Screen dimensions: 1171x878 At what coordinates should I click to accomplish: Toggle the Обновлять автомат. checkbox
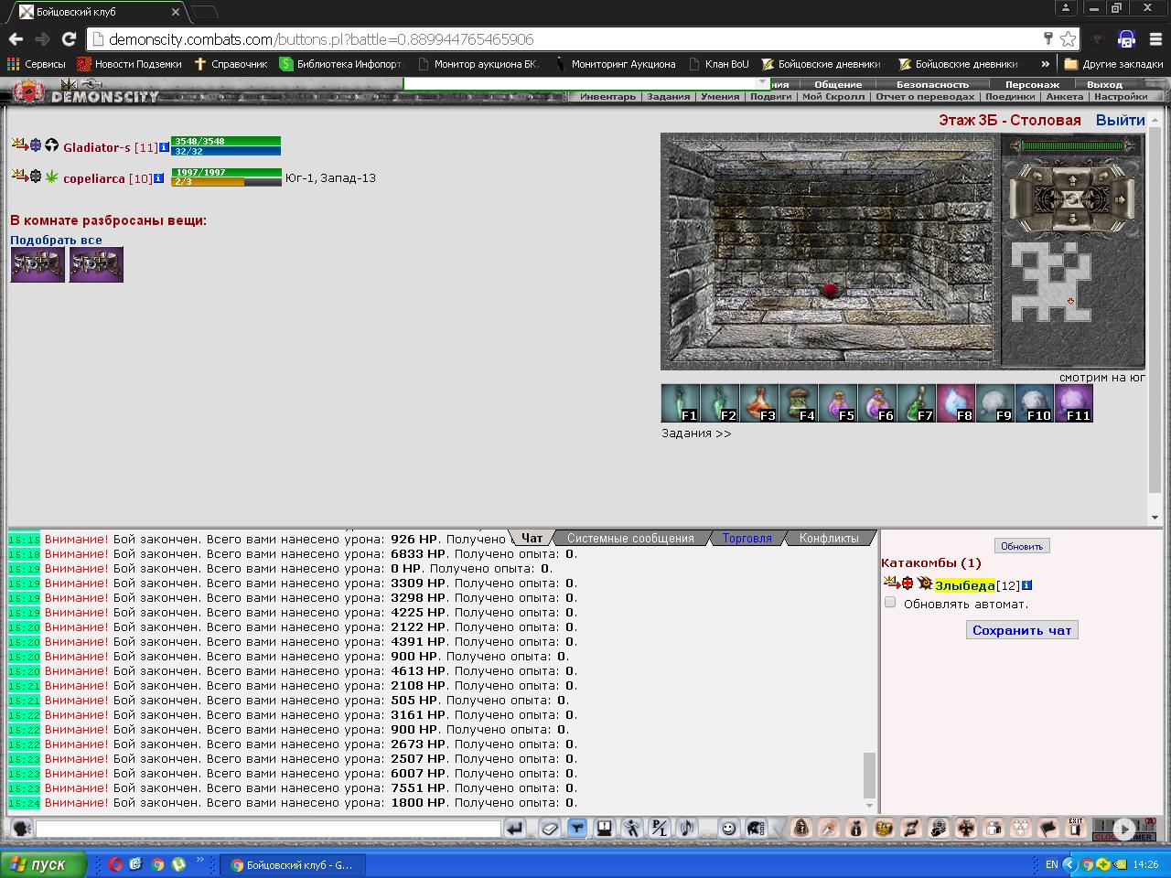tap(890, 603)
